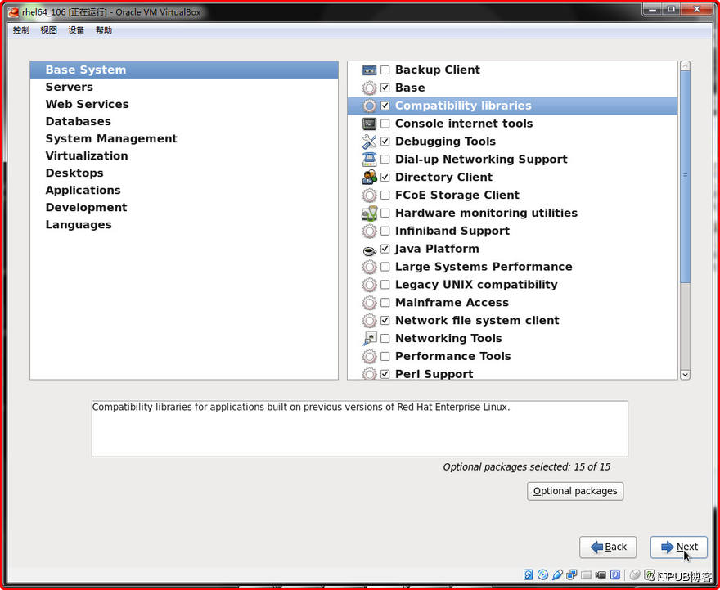Viewport: 720px width, 590px height.
Task: Click the coffee cup icon for Java Platform
Action: [x=369, y=250]
